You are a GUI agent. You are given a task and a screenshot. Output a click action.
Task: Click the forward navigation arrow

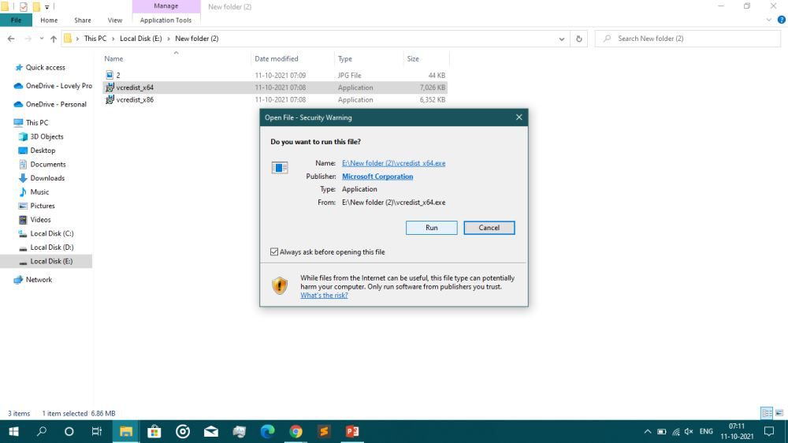point(28,39)
